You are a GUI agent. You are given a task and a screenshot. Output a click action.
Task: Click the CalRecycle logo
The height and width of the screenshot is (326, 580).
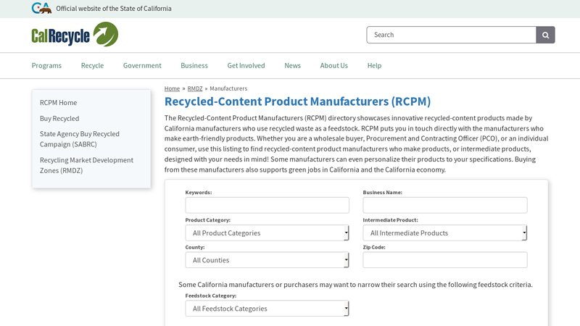point(75,34)
